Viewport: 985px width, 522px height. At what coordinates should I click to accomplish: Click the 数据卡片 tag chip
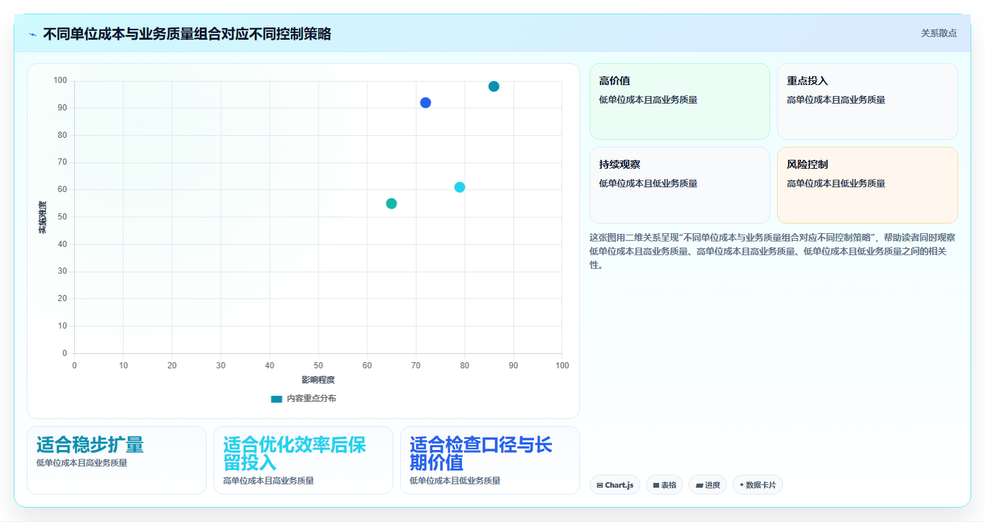pos(758,485)
